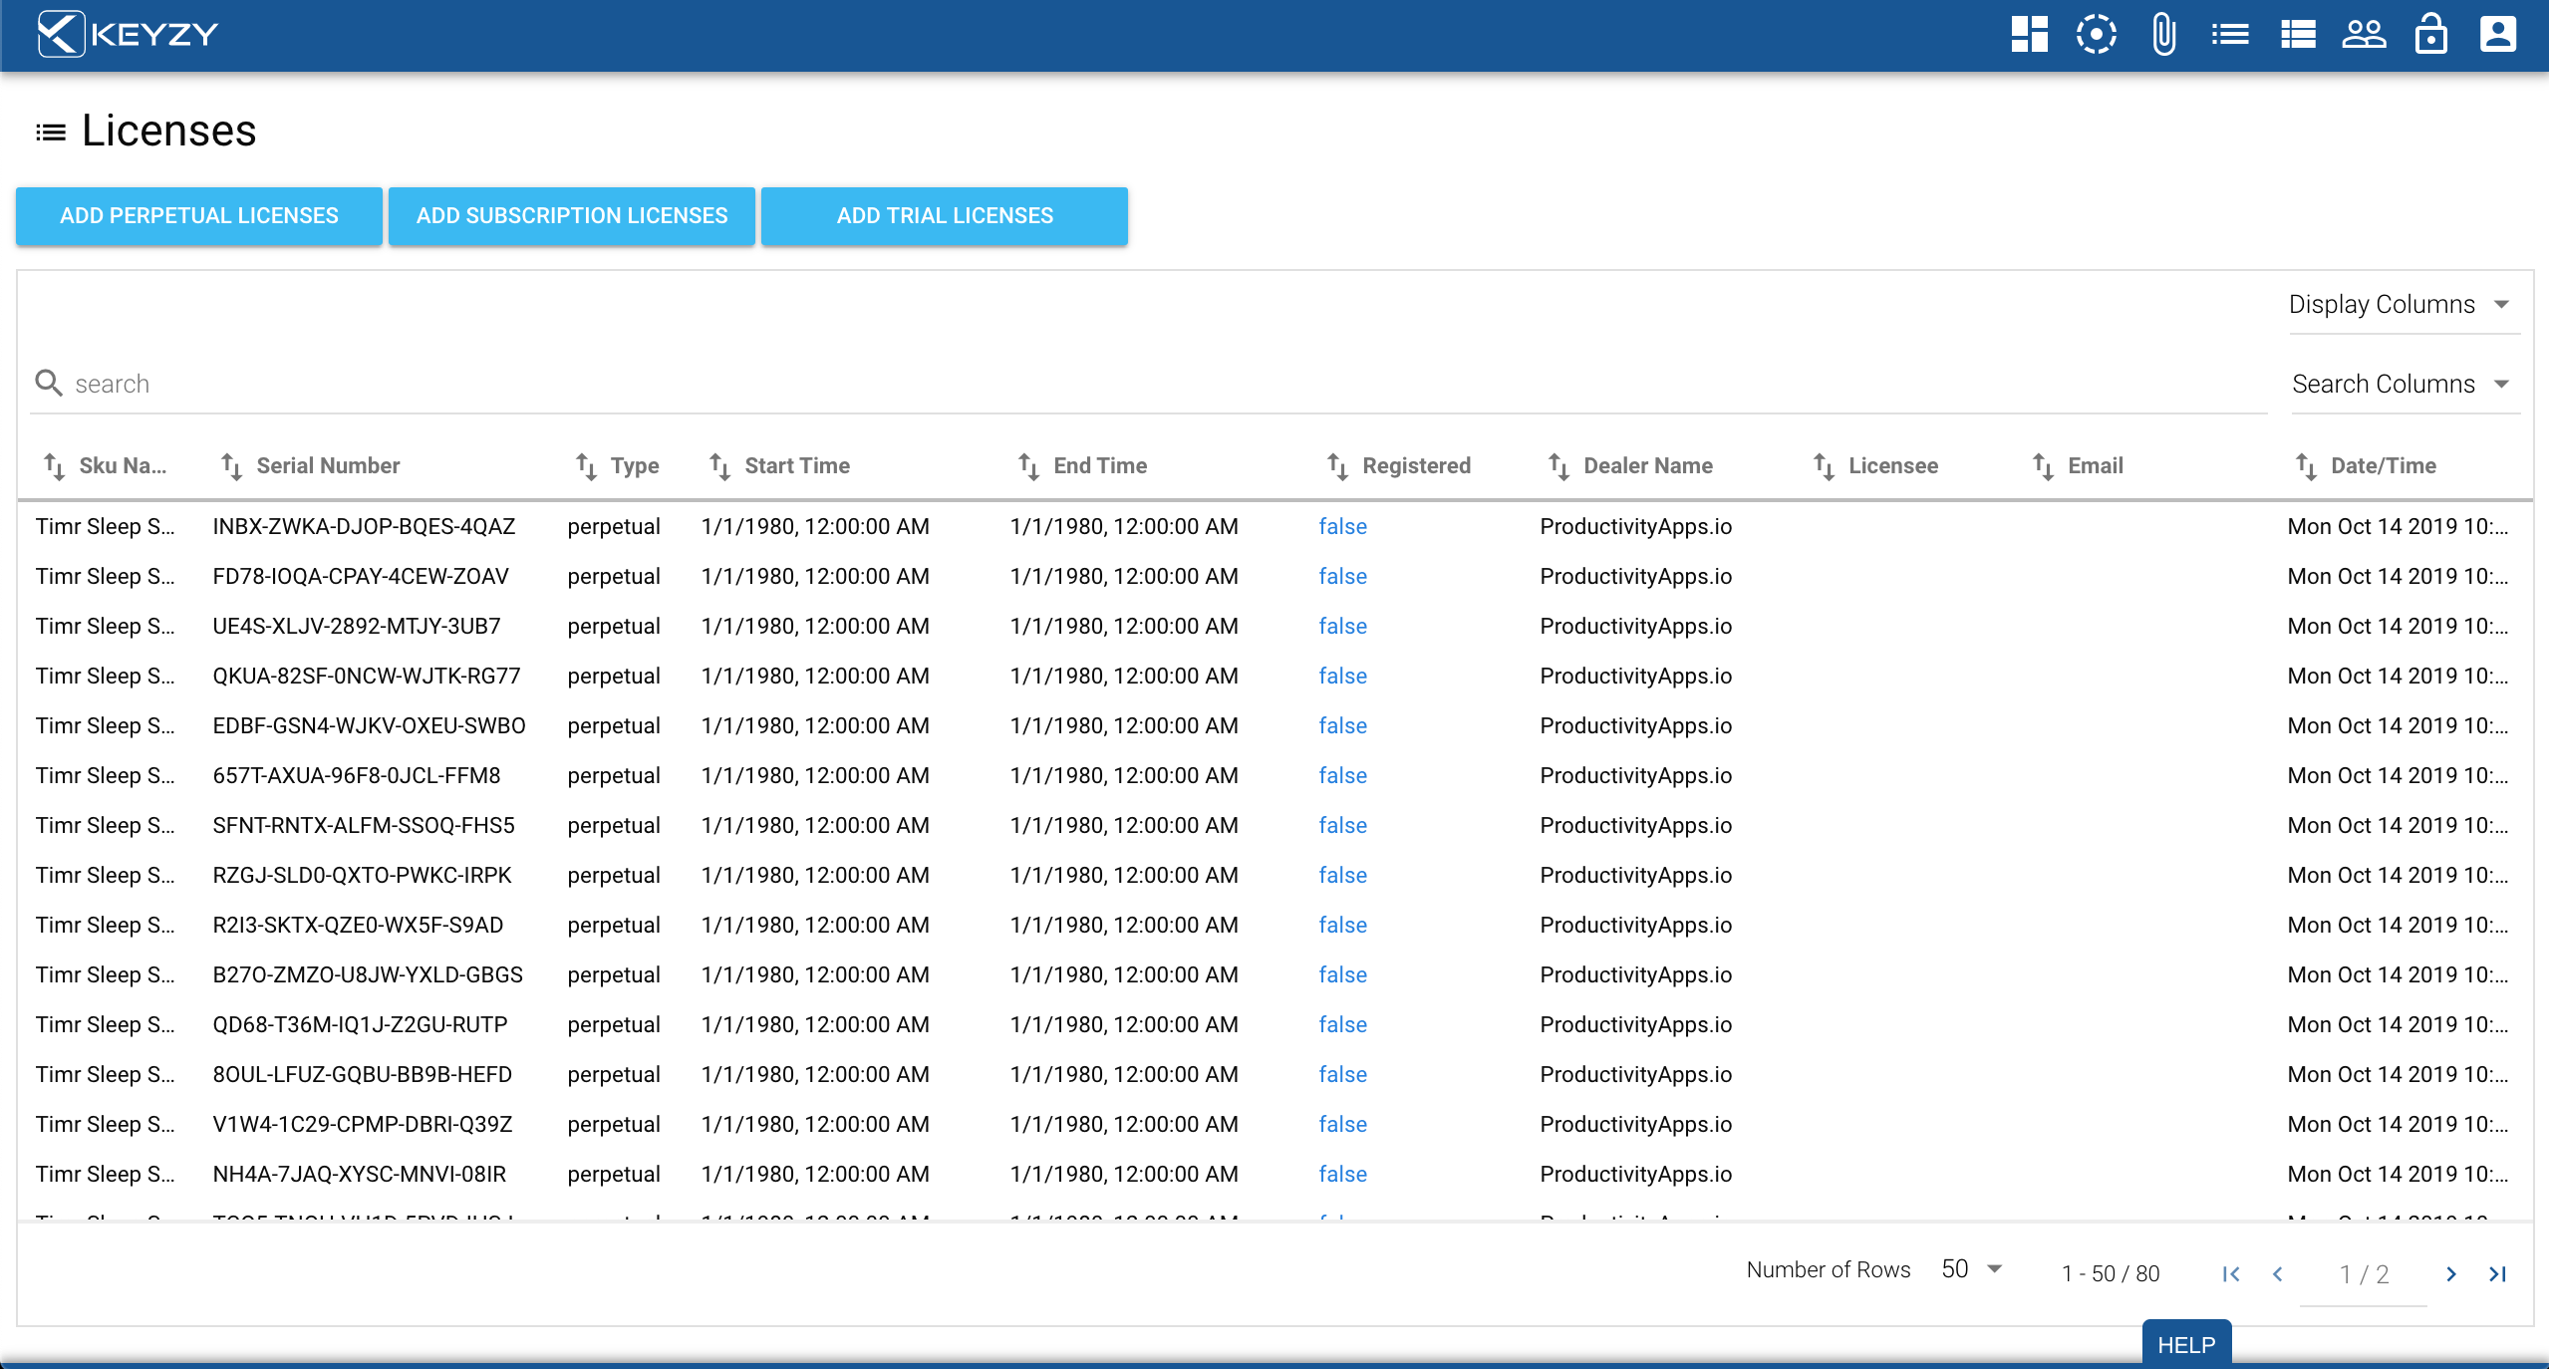The image size is (2549, 1369).
Task: Open the Number of Rows dropdown
Action: pos(1968,1269)
